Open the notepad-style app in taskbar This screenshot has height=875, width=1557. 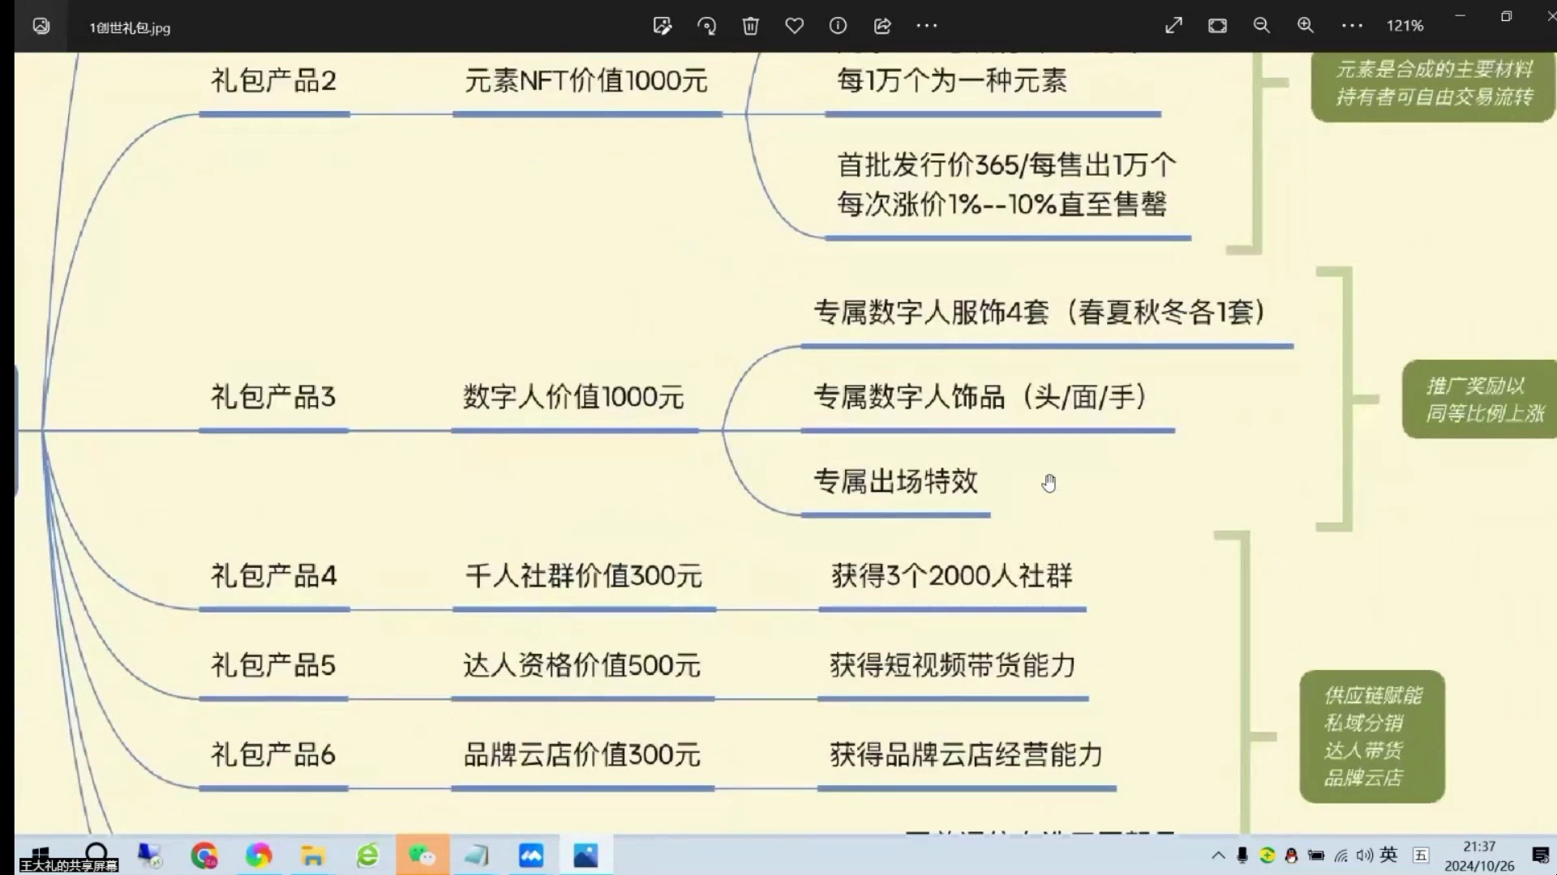click(x=477, y=856)
